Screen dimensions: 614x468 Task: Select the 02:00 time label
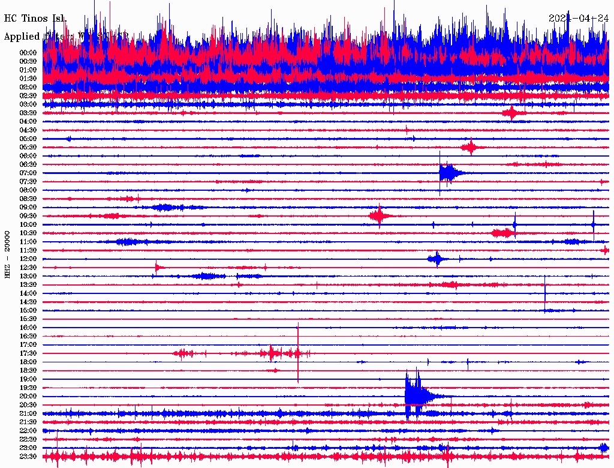(x=28, y=87)
